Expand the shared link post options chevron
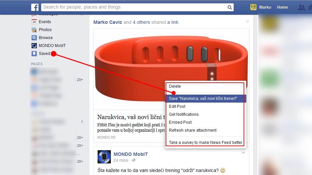 click(x=248, y=21)
